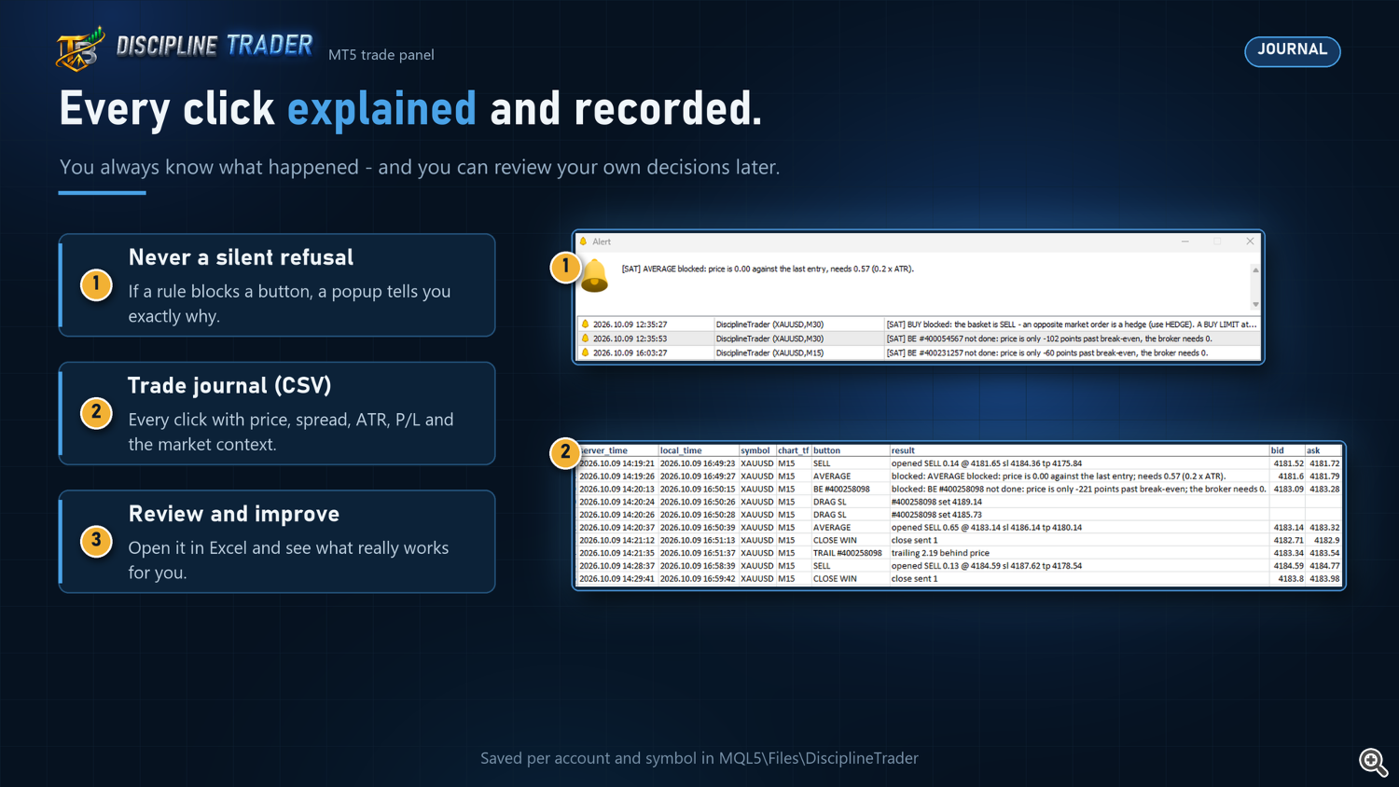Open the JOURNAL pill button
1399x787 pixels.
1292,50
